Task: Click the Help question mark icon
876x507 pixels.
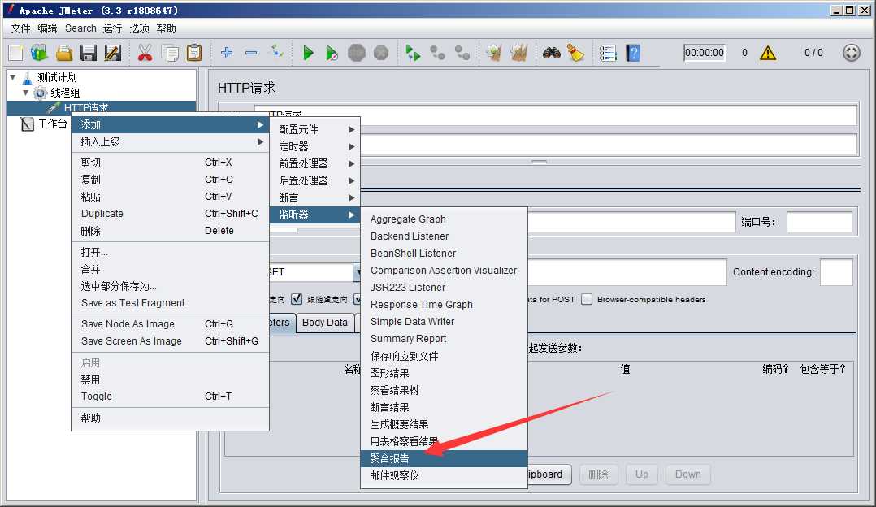Action: (632, 53)
